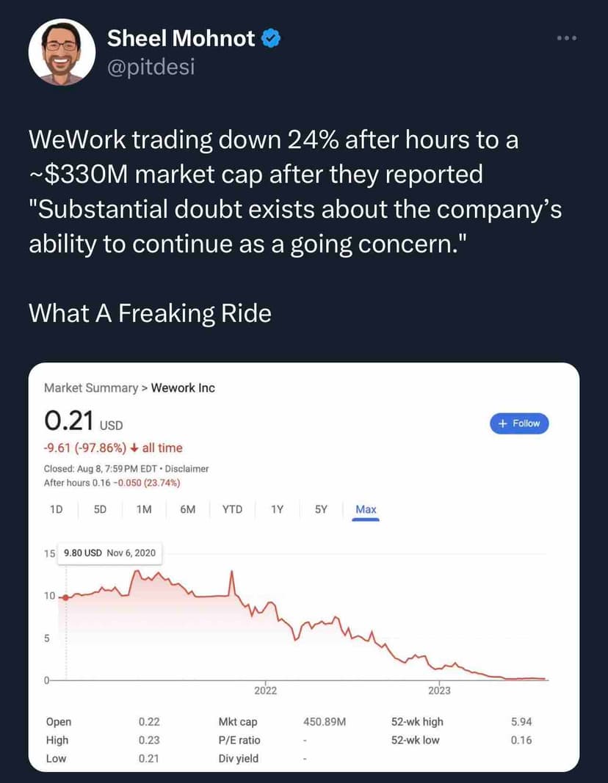The image size is (608, 783).
Task: Open the Market Summary breadcrumb link
Action: point(91,388)
